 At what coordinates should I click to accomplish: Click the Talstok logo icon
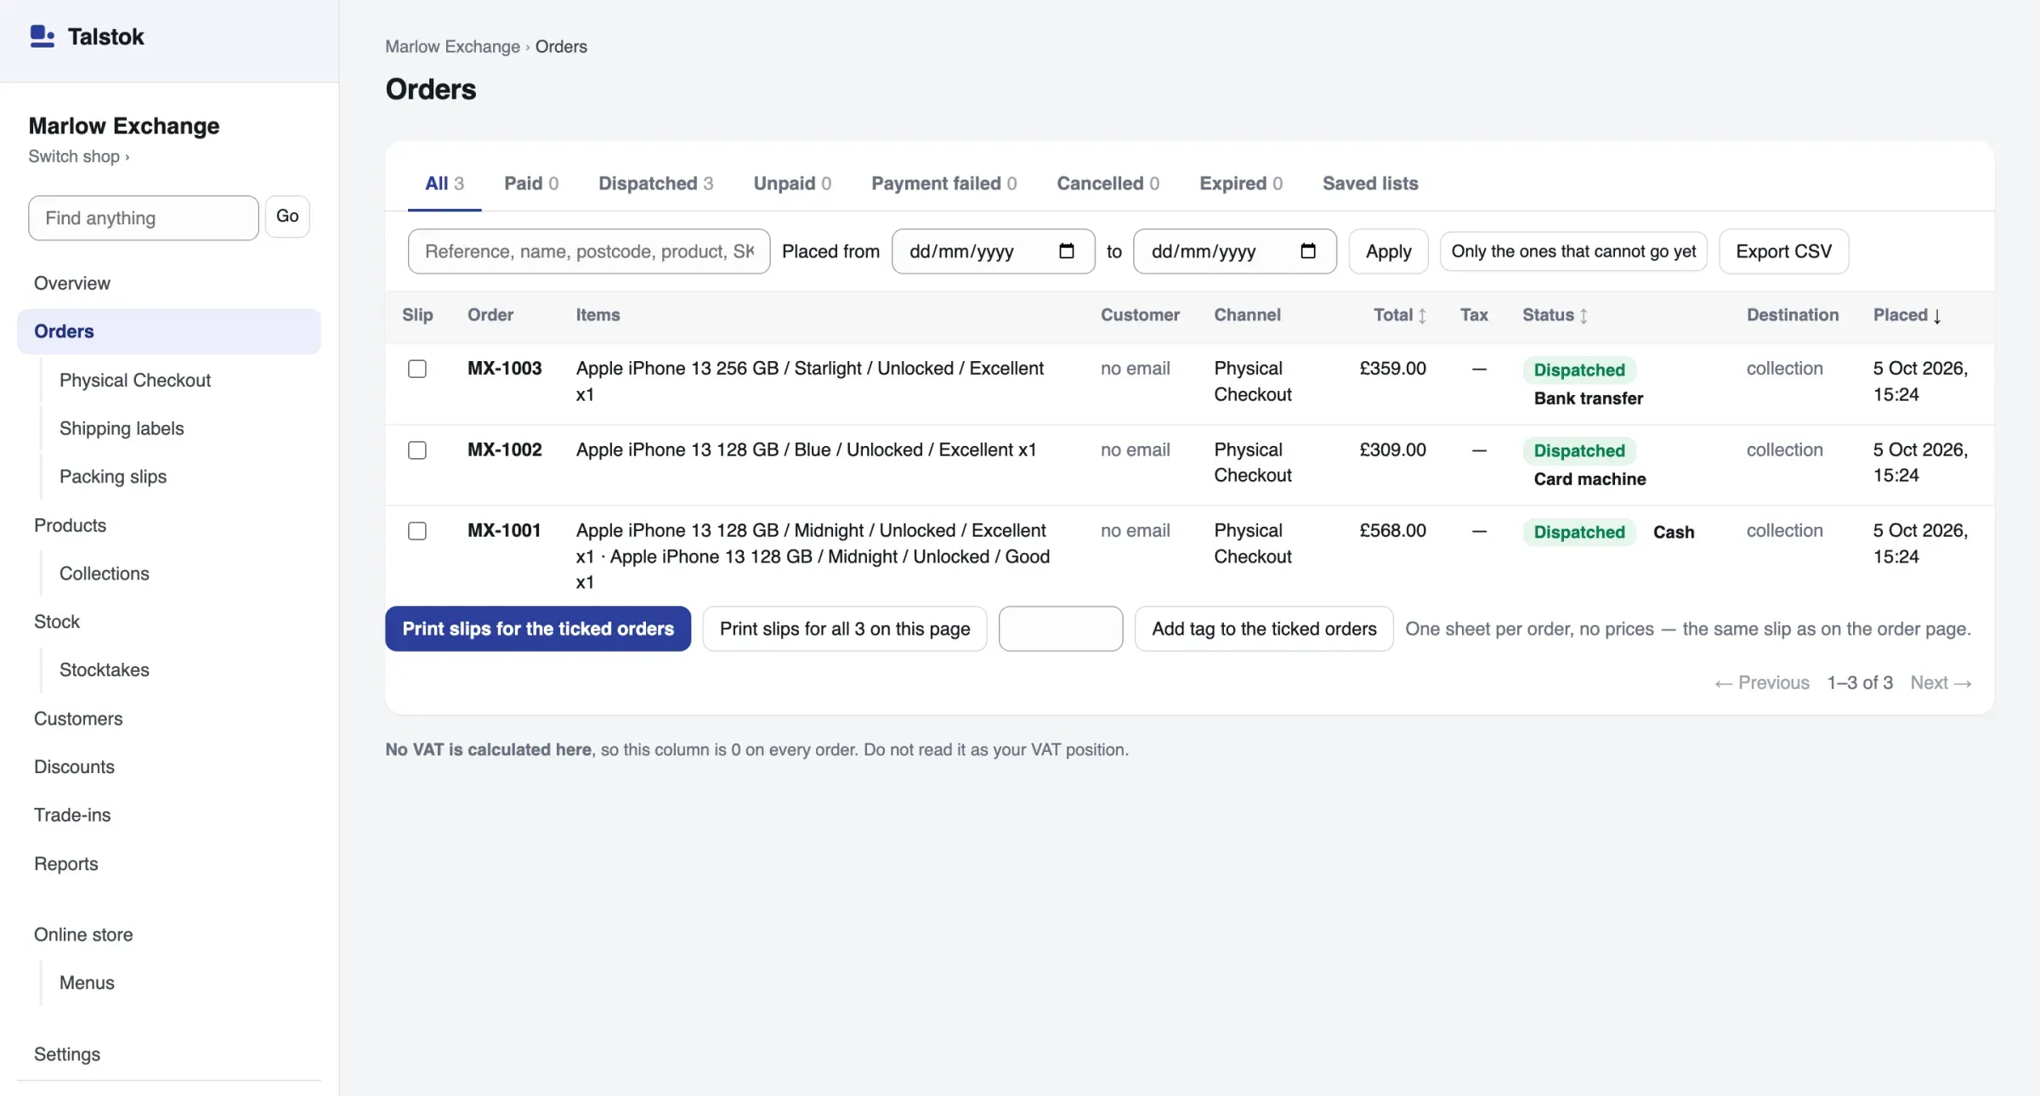(x=42, y=37)
